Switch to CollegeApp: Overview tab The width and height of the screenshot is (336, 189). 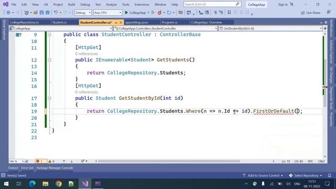click(x=206, y=23)
